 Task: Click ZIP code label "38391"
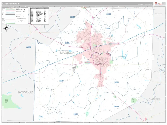pyautogui.click(x=62, y=81)
